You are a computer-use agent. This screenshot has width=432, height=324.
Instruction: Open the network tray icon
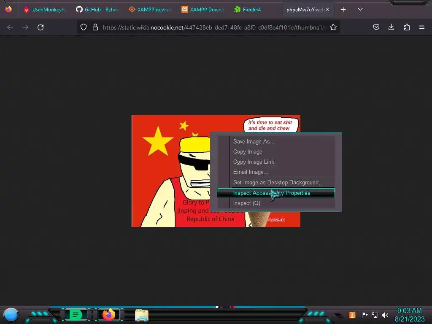point(375,315)
